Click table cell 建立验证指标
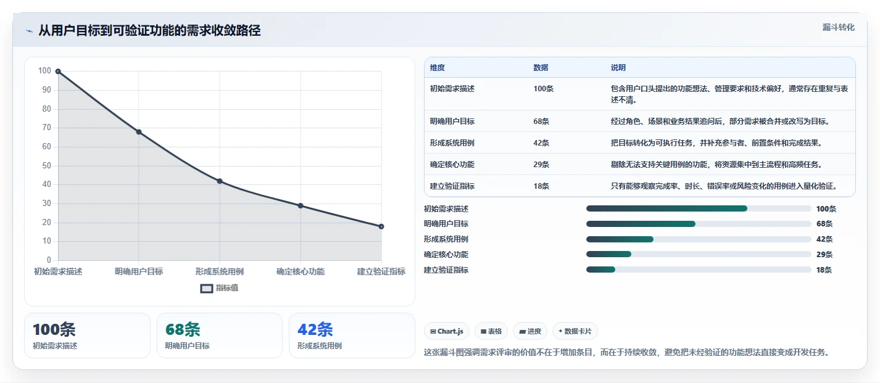880x383 pixels. (452, 186)
